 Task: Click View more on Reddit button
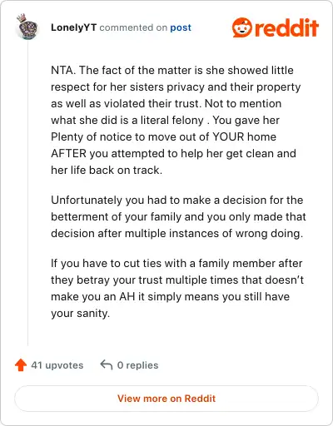point(166,399)
